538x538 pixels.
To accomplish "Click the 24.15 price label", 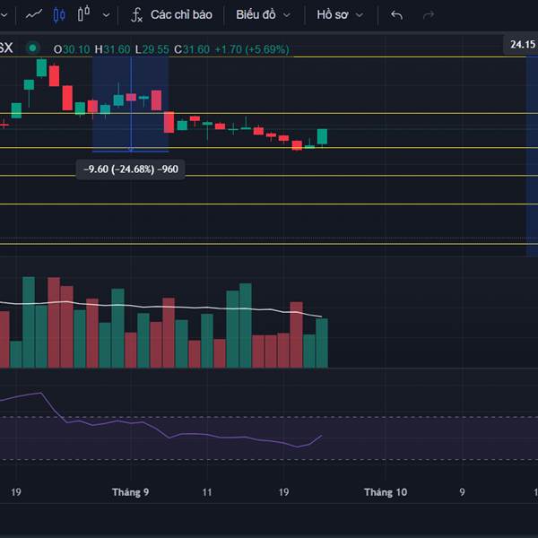I will point(521,44).
